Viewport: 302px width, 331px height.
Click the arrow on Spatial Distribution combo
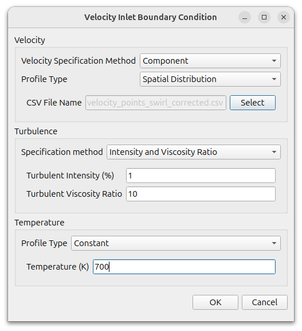(x=274, y=79)
